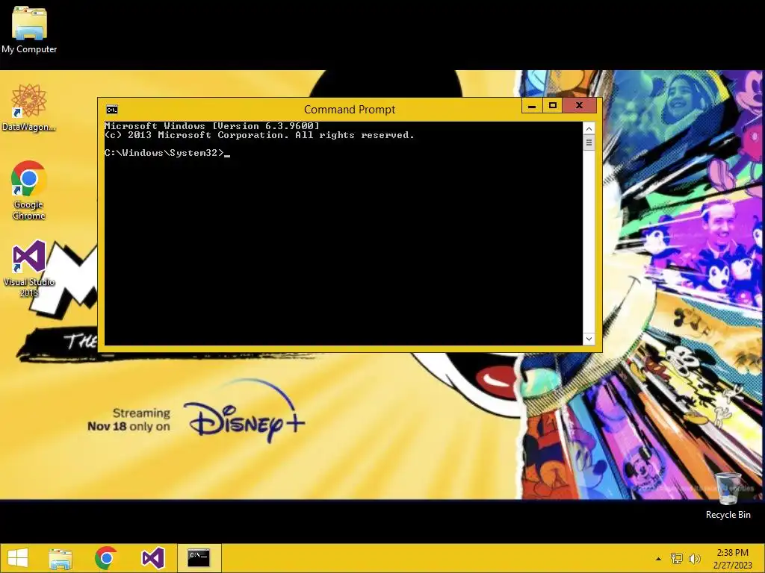Close the Command Prompt window
This screenshot has height=573, width=765.
579,105
